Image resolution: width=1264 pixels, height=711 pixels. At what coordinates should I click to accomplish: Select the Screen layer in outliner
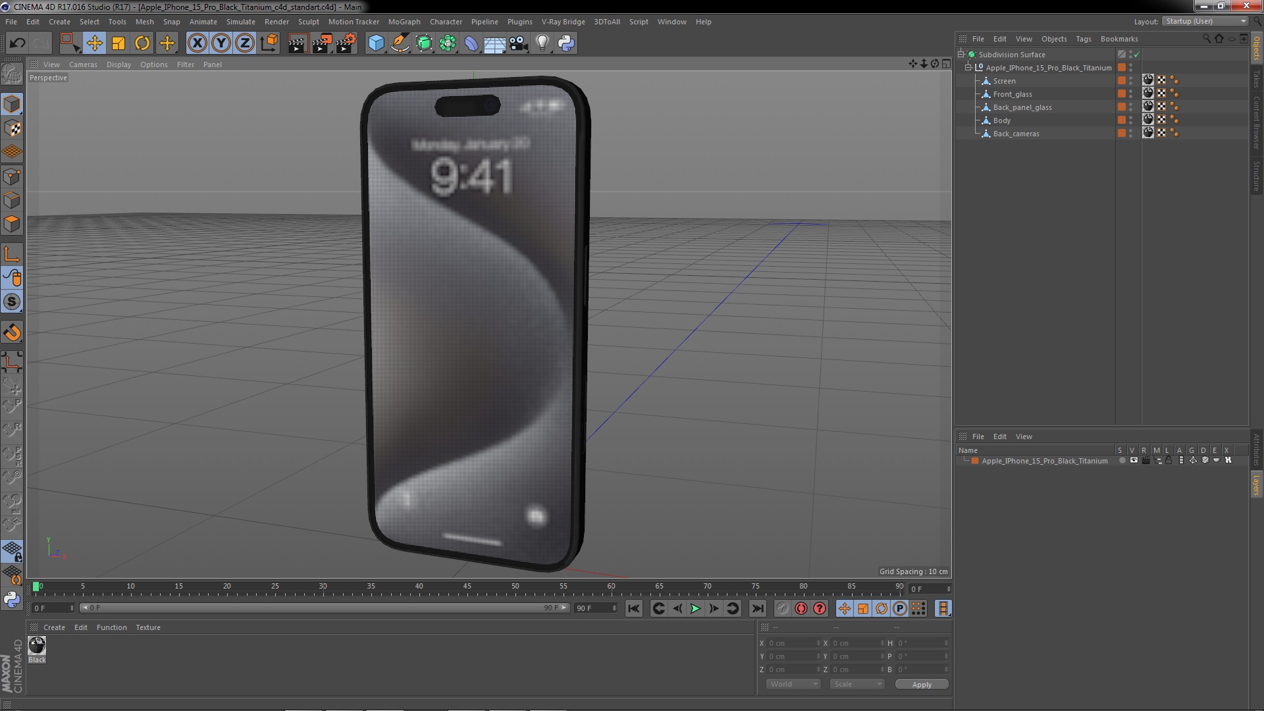[x=1005, y=80]
